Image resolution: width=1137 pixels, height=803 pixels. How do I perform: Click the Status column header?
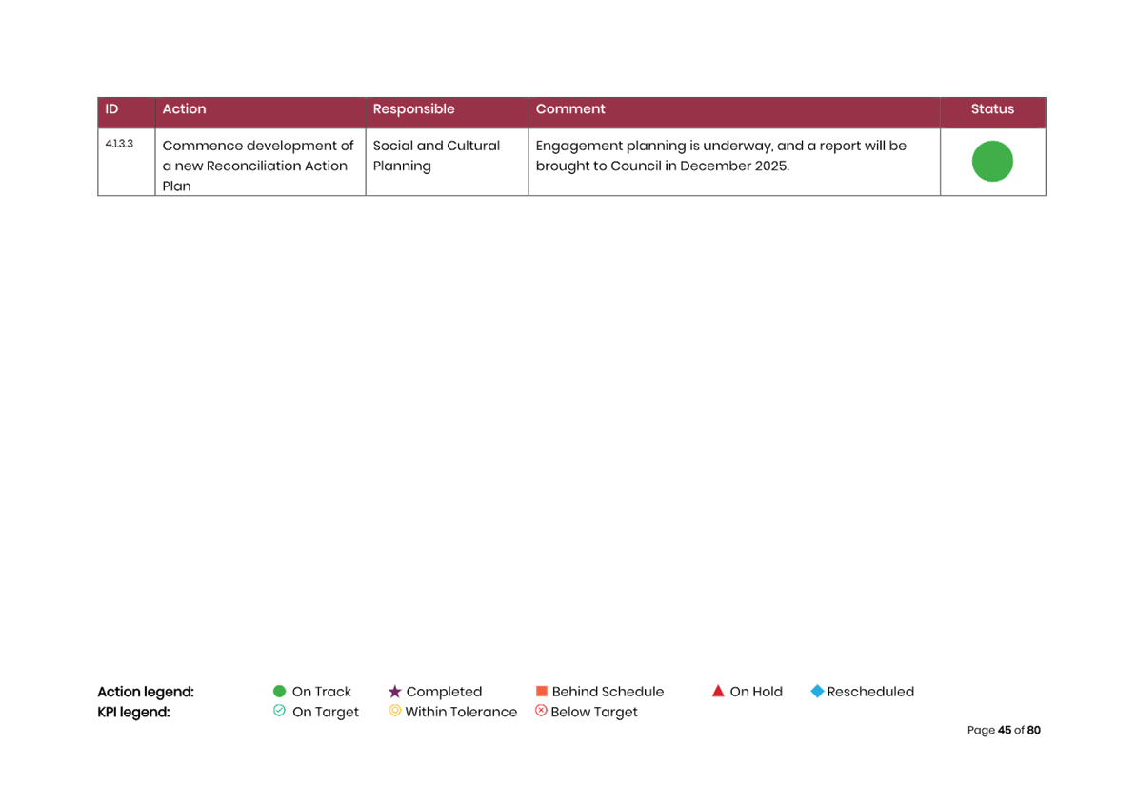992,109
